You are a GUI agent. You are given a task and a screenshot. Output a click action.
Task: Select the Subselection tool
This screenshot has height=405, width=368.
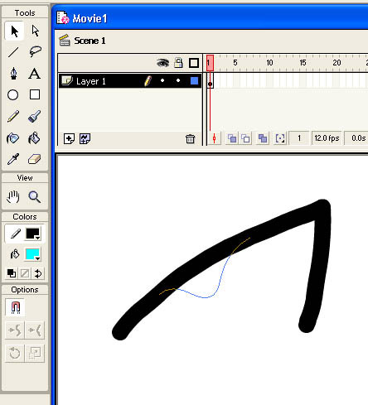[35, 31]
